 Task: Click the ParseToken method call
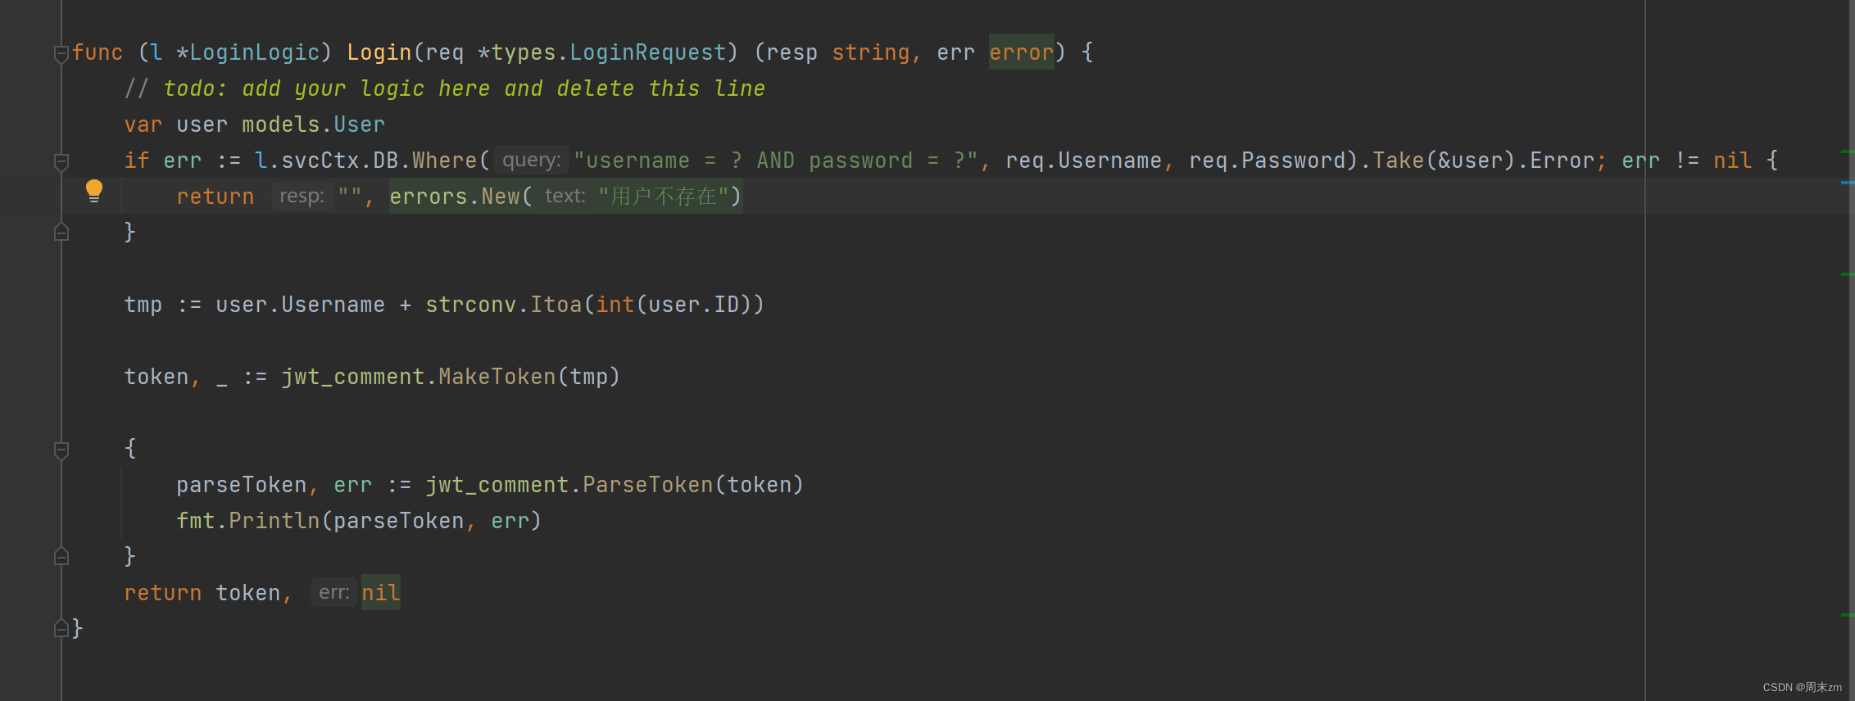[648, 485]
